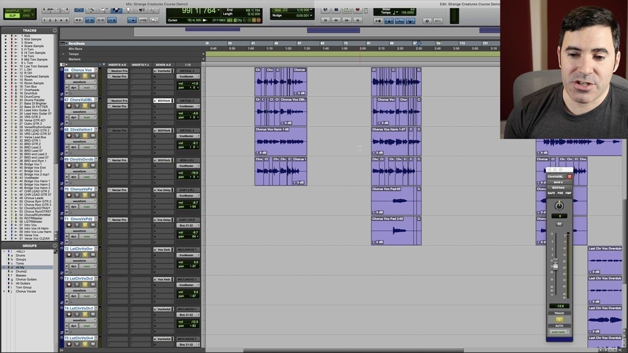Select the Kick Sample track in Tracks list

point(33,39)
